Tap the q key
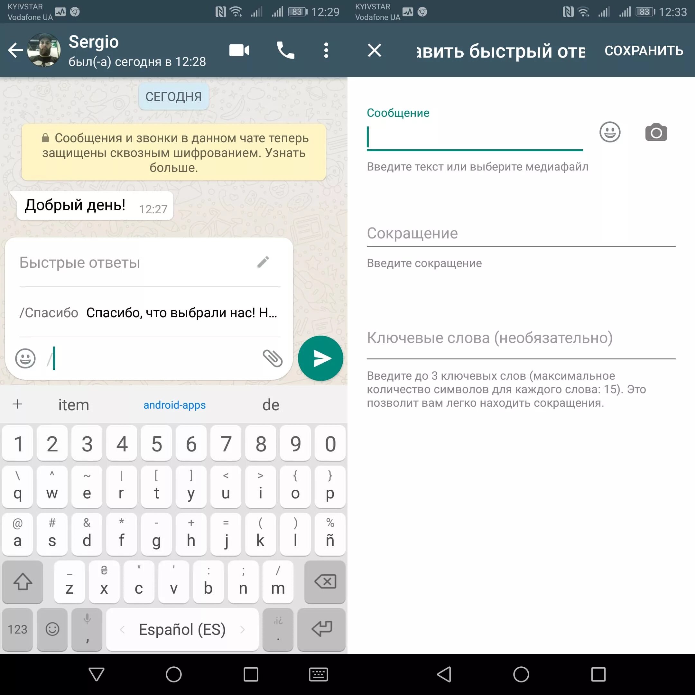This screenshot has height=695, width=695. click(x=17, y=486)
